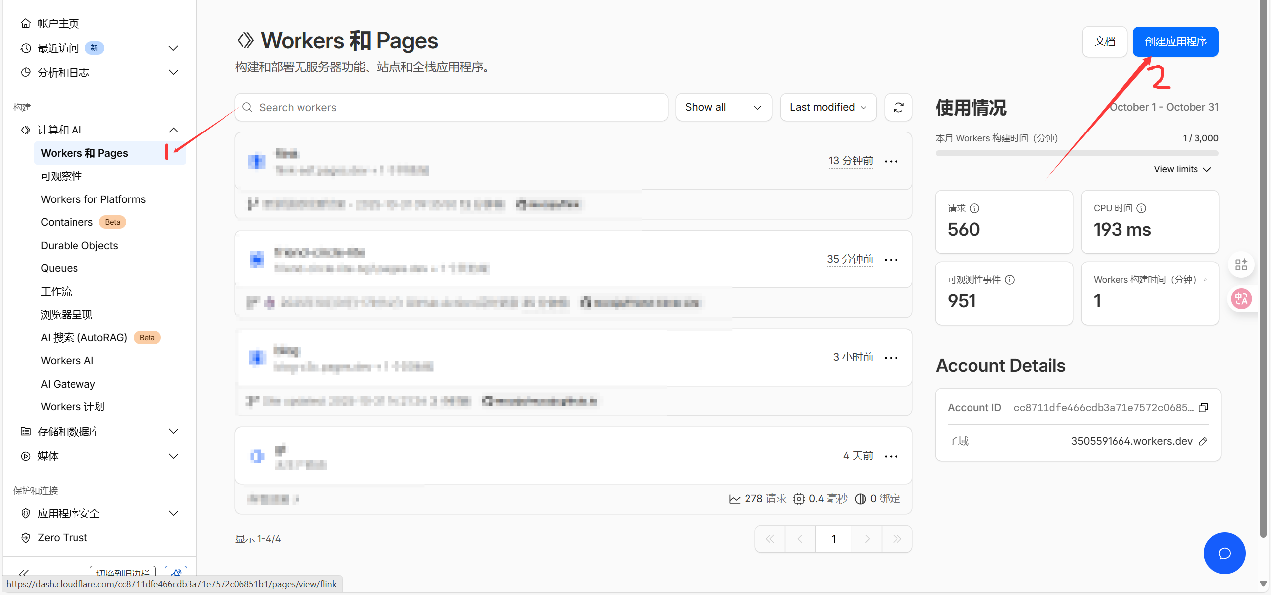Open the chat support bubble icon
Screen dimensions: 1271x595
(x=1224, y=553)
